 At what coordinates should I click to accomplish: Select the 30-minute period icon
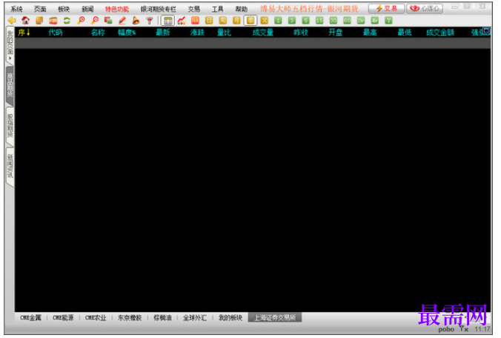334,21
